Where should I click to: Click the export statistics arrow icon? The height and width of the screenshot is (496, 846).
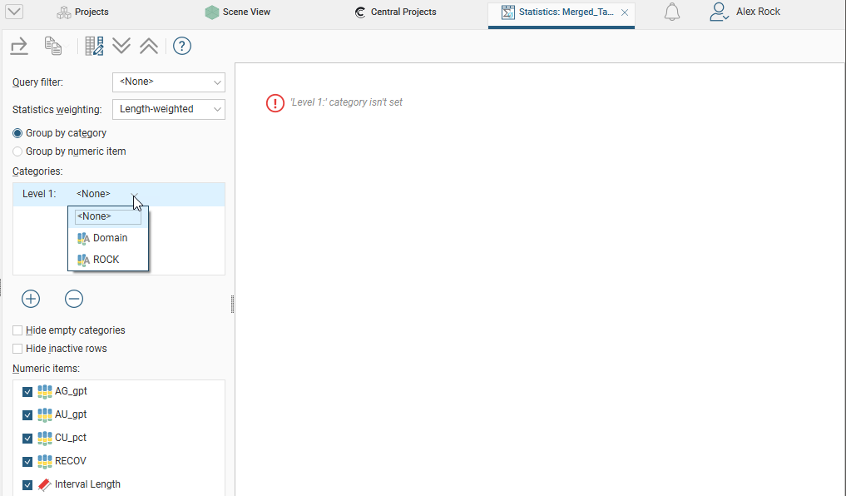tap(19, 46)
